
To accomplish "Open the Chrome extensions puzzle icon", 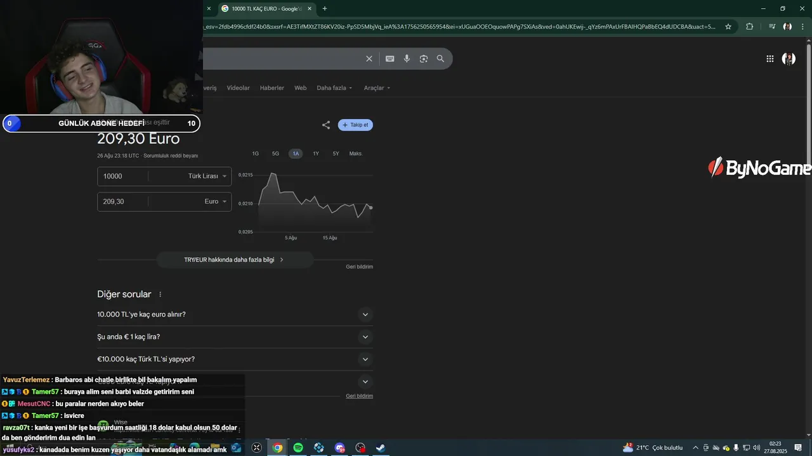I will click(749, 27).
